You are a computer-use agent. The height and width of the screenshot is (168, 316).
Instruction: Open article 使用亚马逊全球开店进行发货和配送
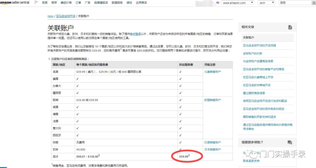pyautogui.click(x=265, y=101)
